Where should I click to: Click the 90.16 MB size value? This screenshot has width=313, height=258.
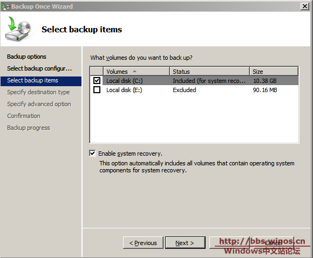coord(265,90)
